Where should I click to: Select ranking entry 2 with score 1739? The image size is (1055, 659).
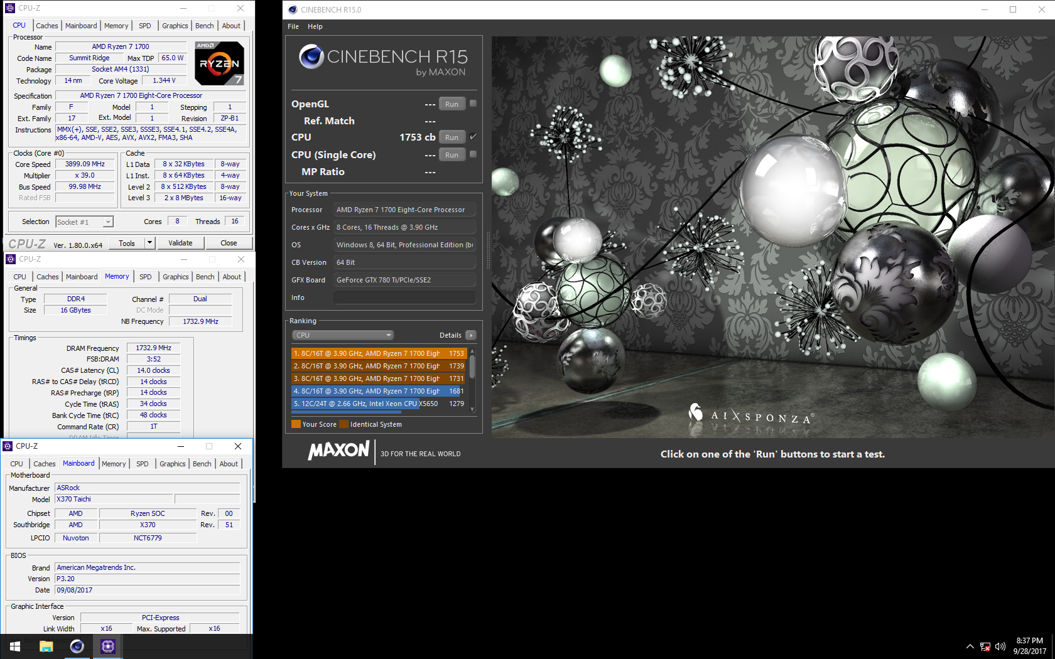[x=379, y=366]
